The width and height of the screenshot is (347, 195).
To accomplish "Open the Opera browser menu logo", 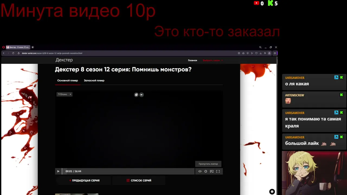I will pyautogui.click(x=4, y=47).
